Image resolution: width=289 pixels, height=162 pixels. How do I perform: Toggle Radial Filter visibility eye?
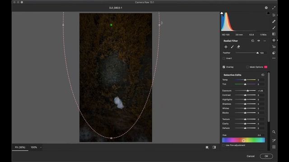pyautogui.click(x=259, y=41)
